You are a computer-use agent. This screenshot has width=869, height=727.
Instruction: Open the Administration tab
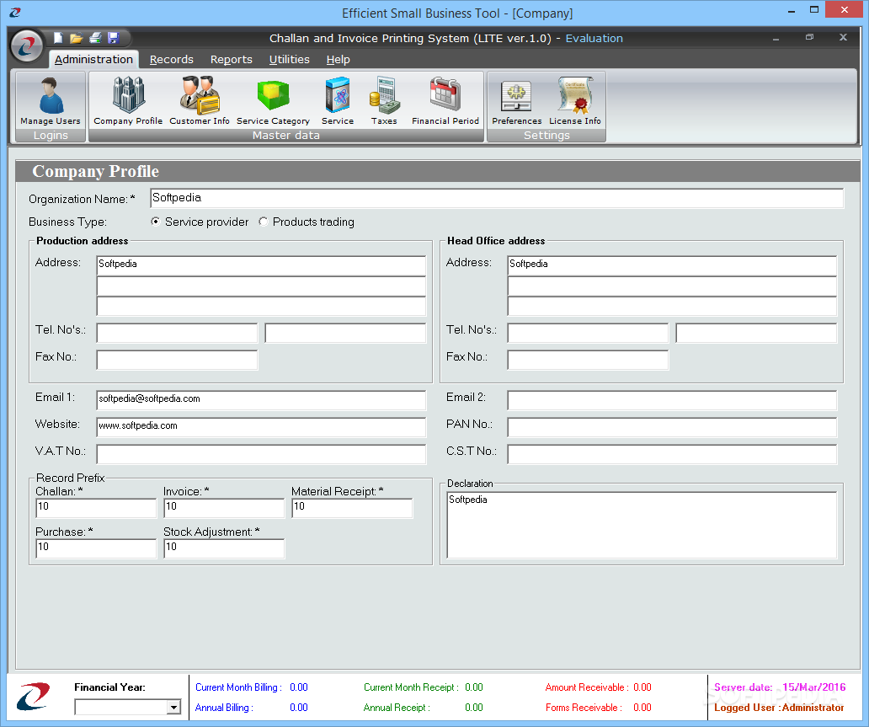coord(93,59)
